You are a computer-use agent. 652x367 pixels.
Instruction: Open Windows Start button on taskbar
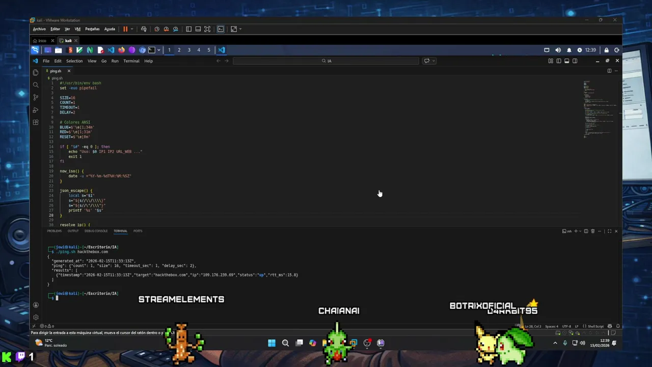point(271,343)
